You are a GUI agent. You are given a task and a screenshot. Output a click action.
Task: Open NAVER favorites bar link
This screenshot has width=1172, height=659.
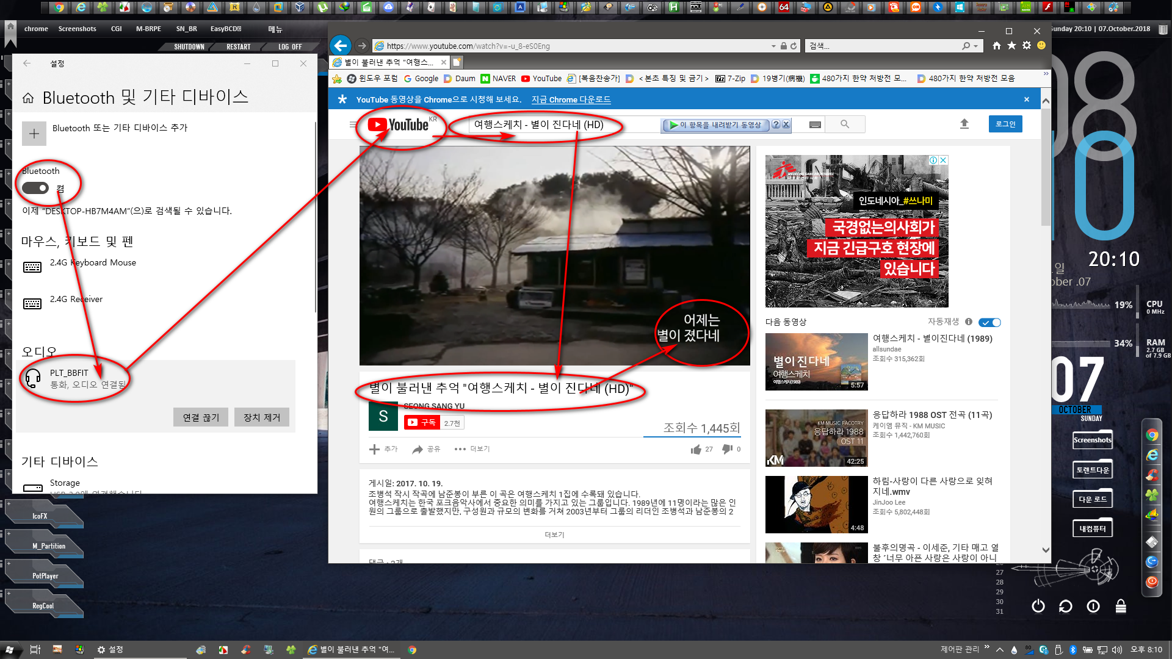498,79
